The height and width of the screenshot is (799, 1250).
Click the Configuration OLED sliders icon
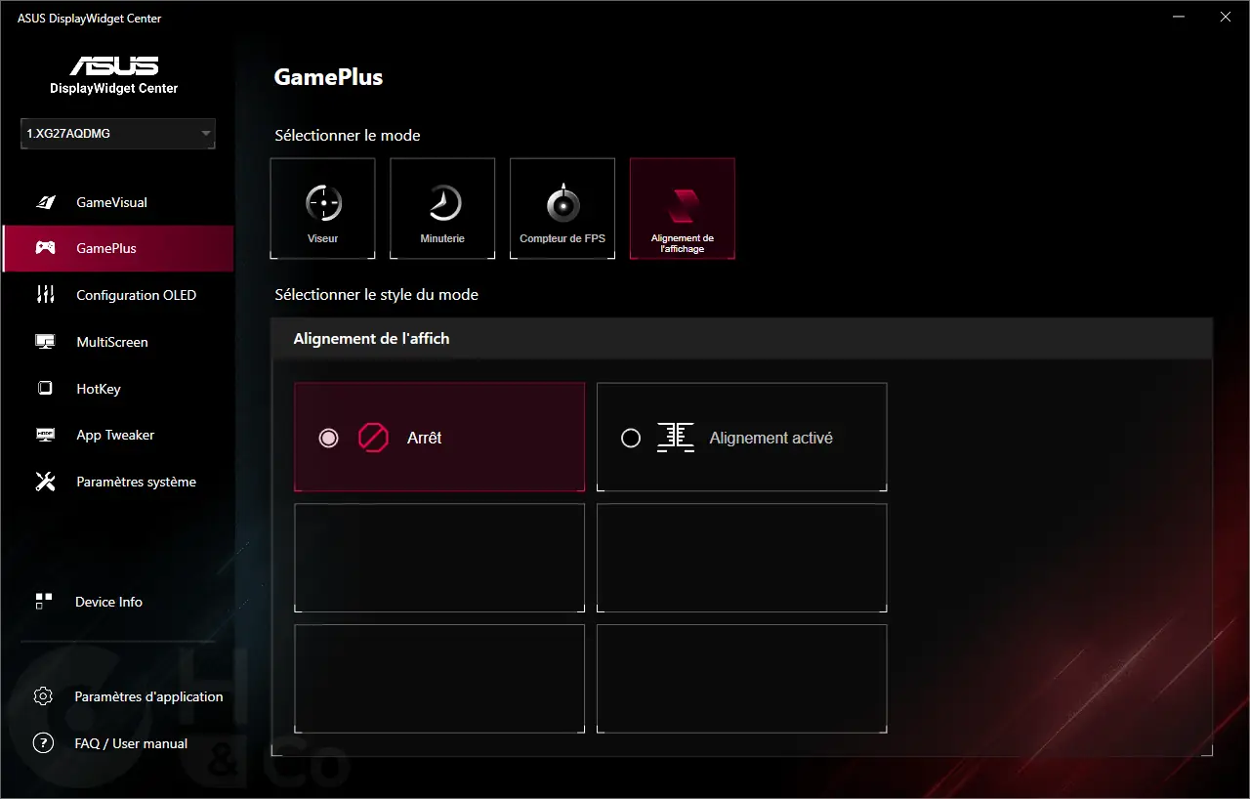click(45, 295)
